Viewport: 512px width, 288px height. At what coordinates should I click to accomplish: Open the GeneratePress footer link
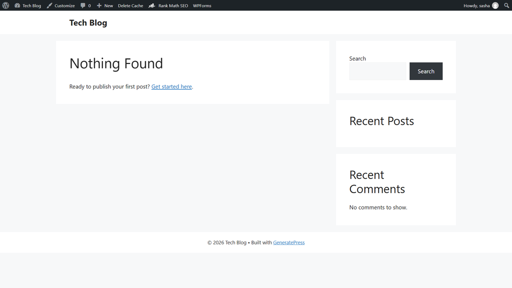pyautogui.click(x=288, y=242)
